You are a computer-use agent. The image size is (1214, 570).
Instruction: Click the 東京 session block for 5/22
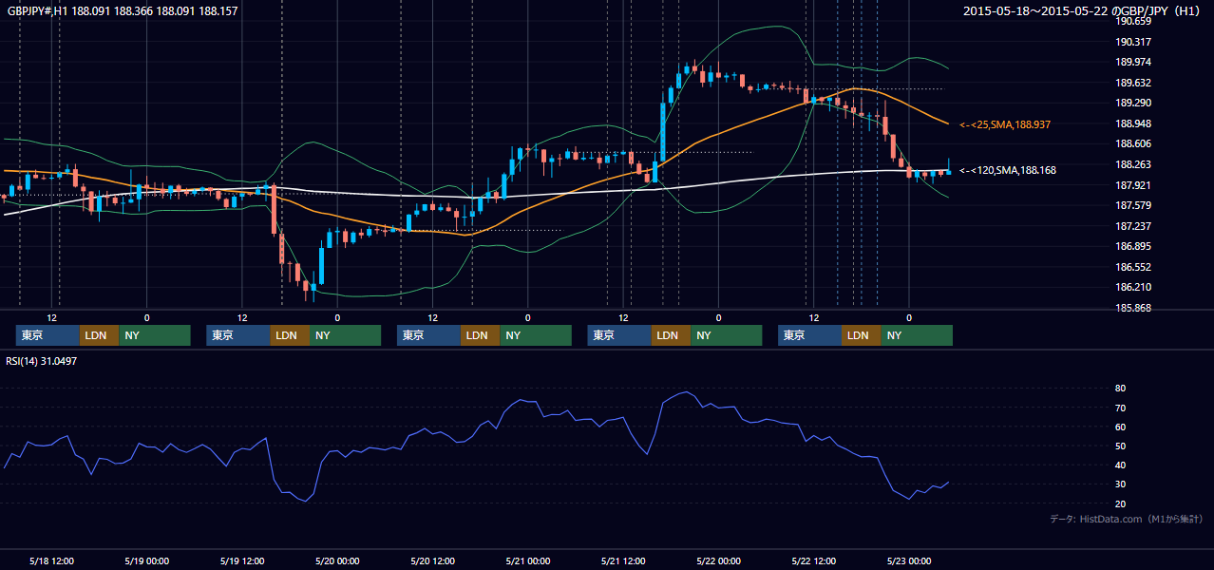(x=809, y=335)
